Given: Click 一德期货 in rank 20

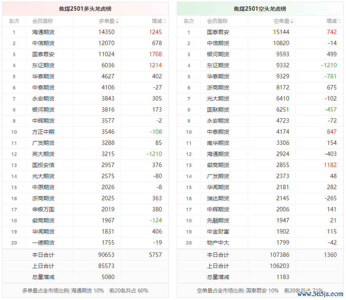Looking at the screenshot, I should tap(43, 243).
